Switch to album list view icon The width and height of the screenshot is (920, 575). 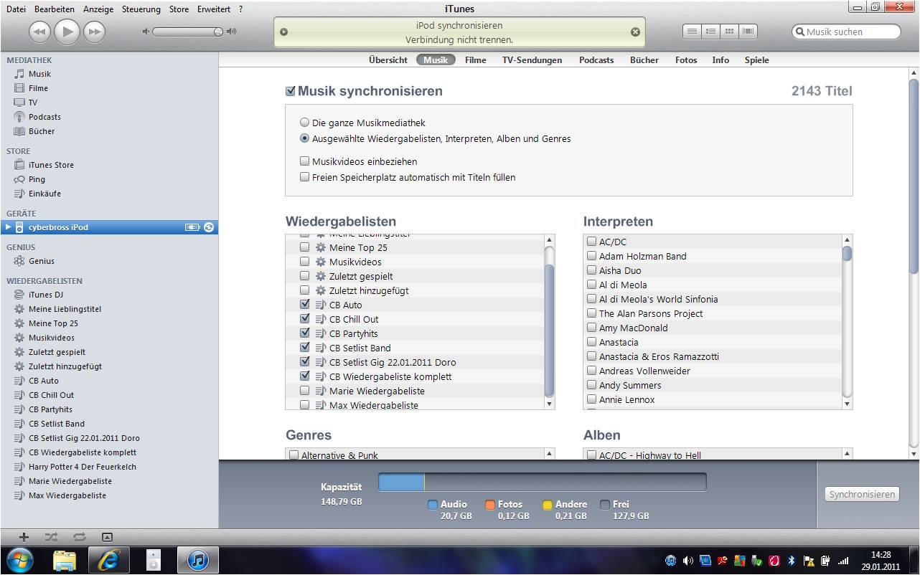(710, 32)
